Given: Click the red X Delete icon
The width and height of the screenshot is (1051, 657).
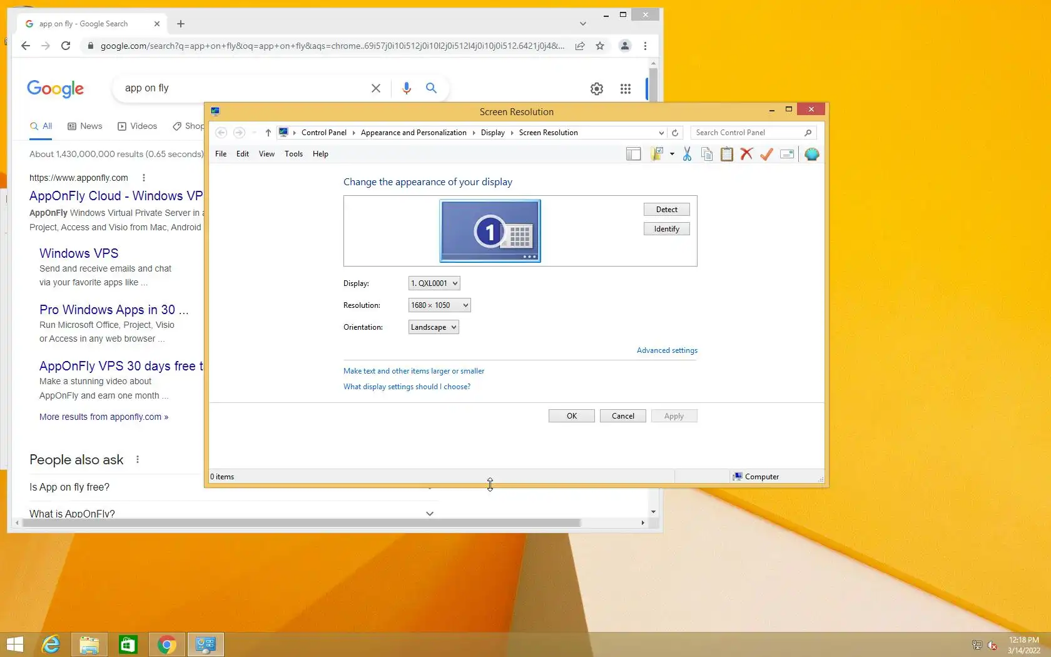Looking at the screenshot, I should [746, 154].
